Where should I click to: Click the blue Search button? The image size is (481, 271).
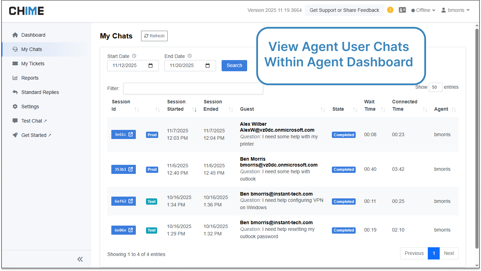[234, 66]
